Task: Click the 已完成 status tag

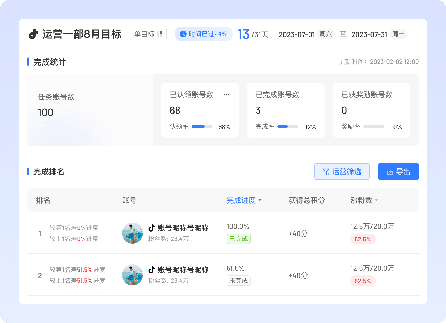Action: (x=239, y=239)
